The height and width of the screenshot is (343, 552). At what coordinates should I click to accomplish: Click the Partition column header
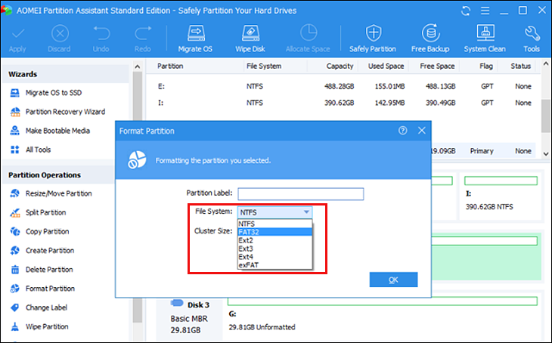[x=170, y=66]
